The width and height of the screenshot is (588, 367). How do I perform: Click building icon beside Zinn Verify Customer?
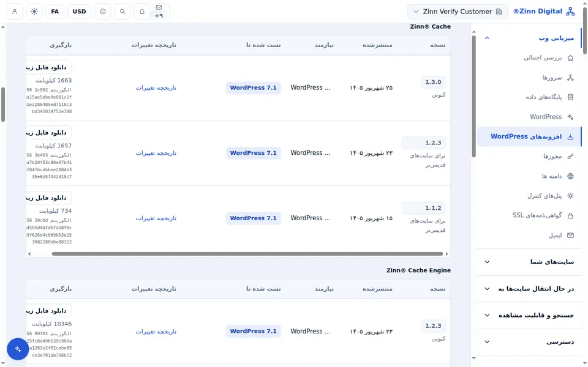point(499,12)
